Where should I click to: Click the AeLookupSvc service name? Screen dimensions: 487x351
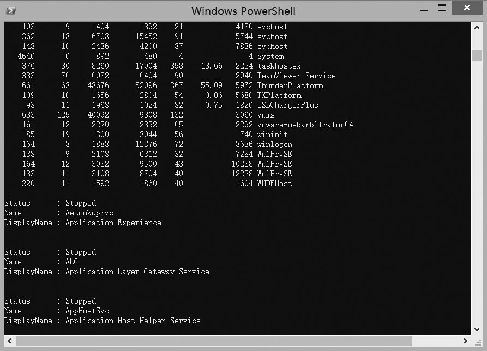tap(89, 213)
